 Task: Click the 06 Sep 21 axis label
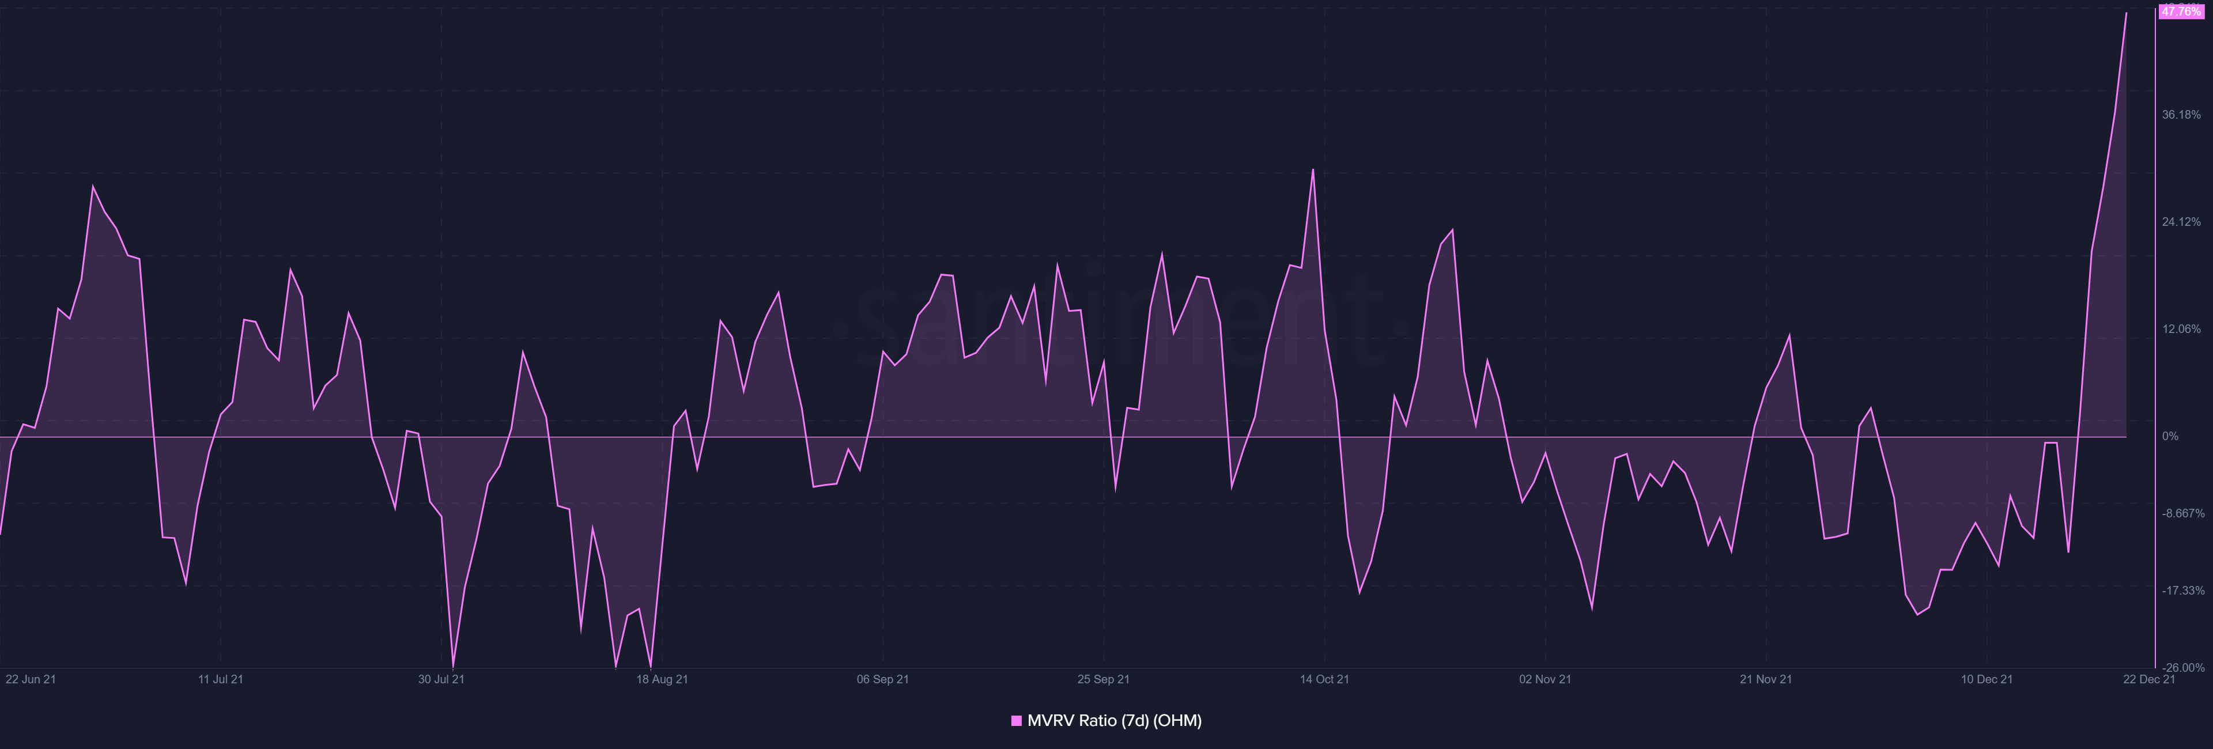882,679
